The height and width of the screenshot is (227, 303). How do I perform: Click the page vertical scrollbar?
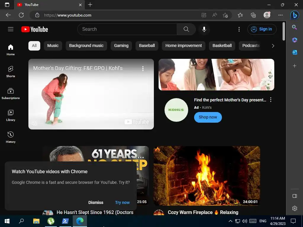coord(284,31)
